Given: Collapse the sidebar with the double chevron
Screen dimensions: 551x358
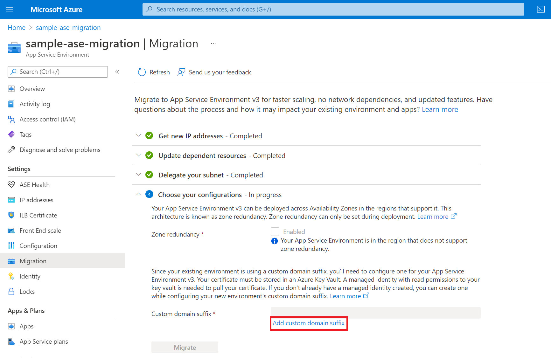Looking at the screenshot, I should pos(117,72).
